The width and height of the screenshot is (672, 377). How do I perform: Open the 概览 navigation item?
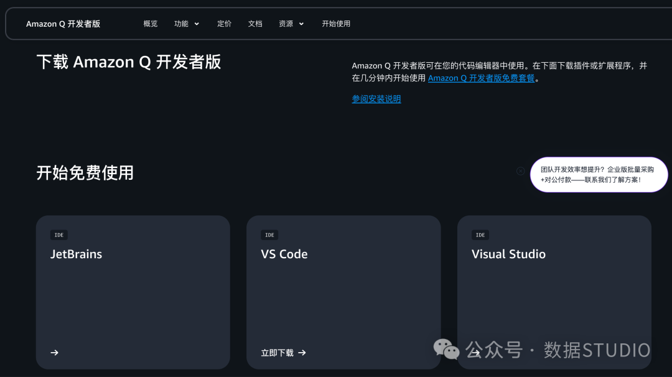point(151,24)
